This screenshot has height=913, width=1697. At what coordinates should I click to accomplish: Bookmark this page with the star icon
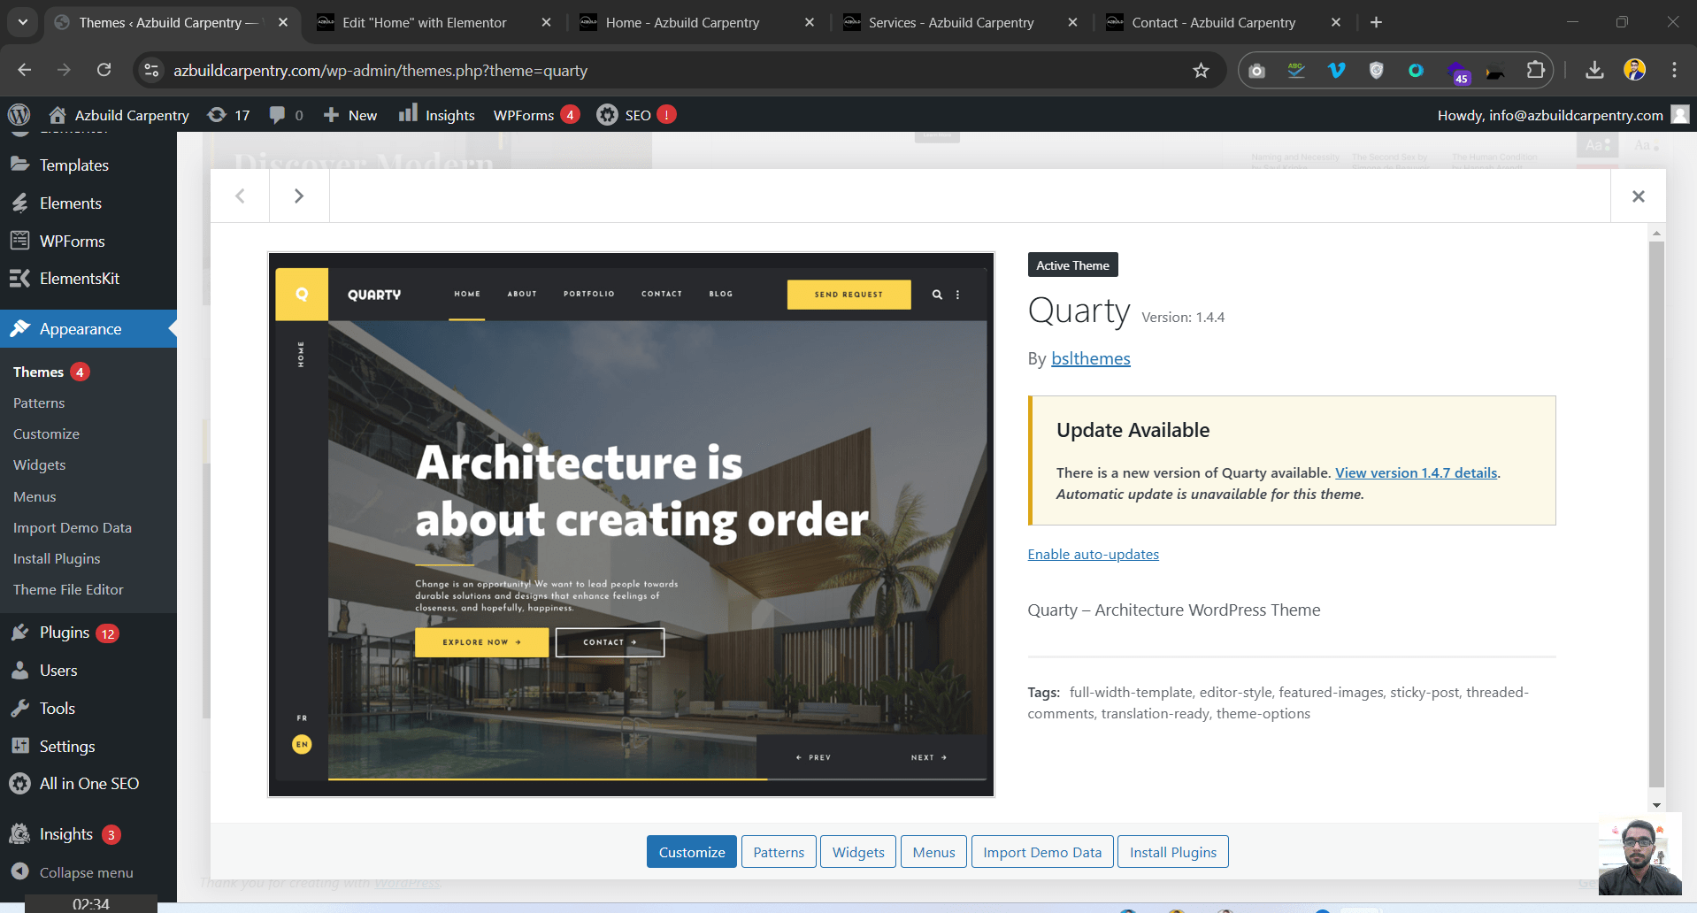click(x=1201, y=71)
